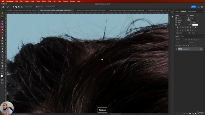
Task: Select the Dodge tool
Action: pyautogui.click(x=2, y=52)
